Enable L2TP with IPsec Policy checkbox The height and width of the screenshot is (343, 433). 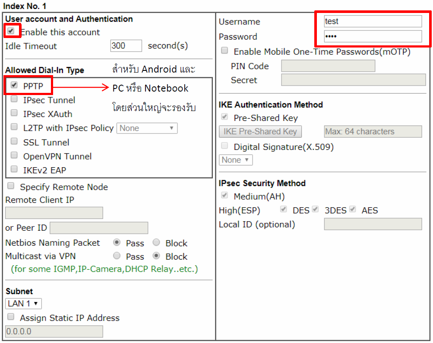pyautogui.click(x=14, y=127)
